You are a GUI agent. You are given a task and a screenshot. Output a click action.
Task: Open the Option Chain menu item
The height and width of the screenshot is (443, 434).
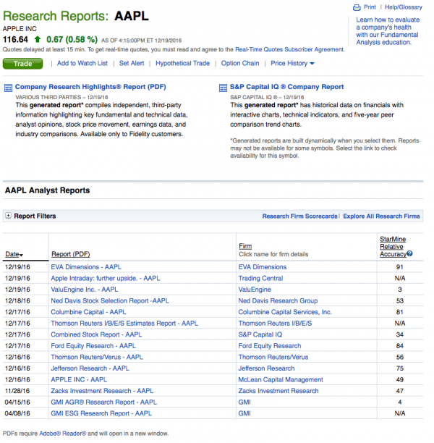click(240, 64)
